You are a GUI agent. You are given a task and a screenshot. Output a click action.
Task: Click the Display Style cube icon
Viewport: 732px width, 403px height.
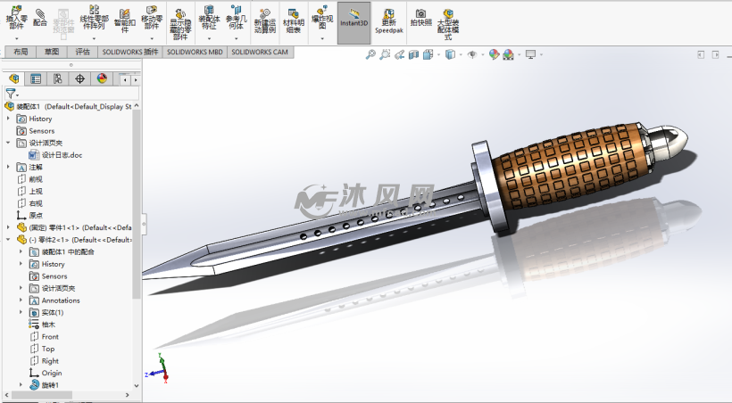click(x=450, y=54)
